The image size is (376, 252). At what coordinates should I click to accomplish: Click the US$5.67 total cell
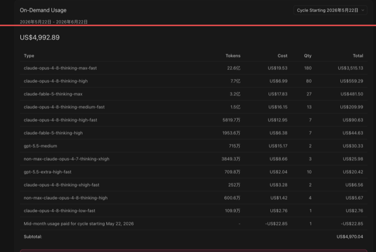355,198
